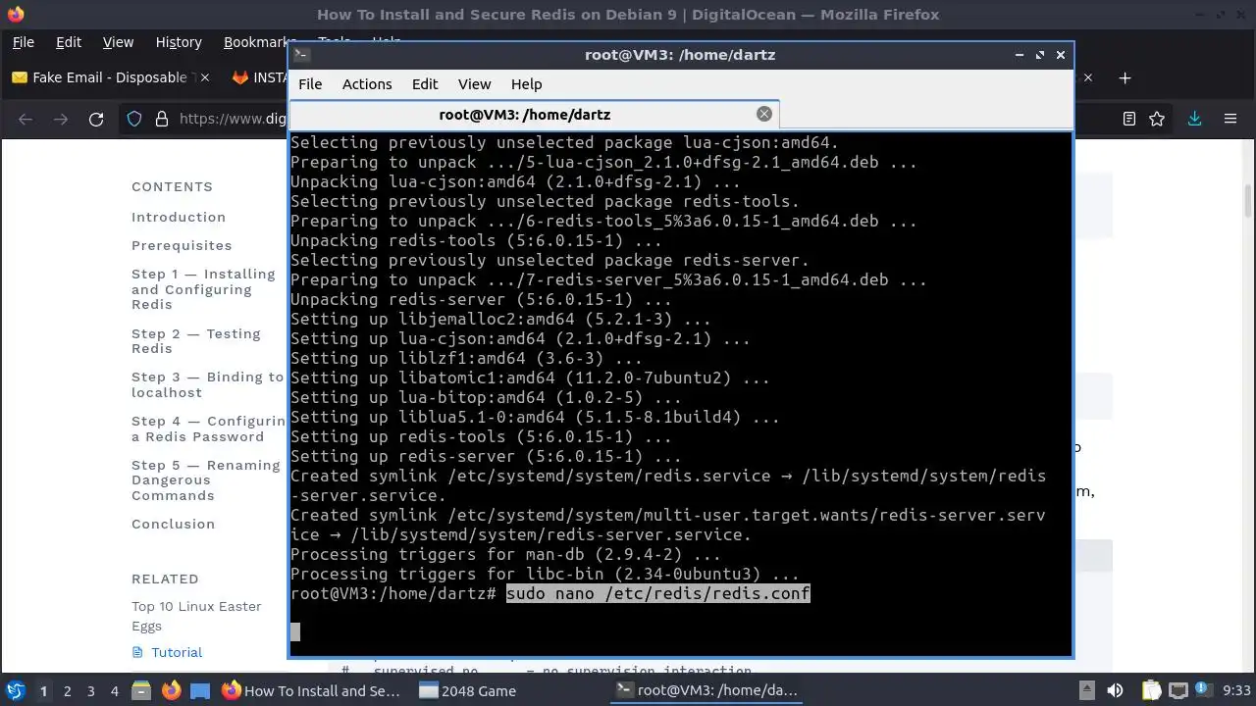Jump to Prerequisites in contents

pos(182,245)
